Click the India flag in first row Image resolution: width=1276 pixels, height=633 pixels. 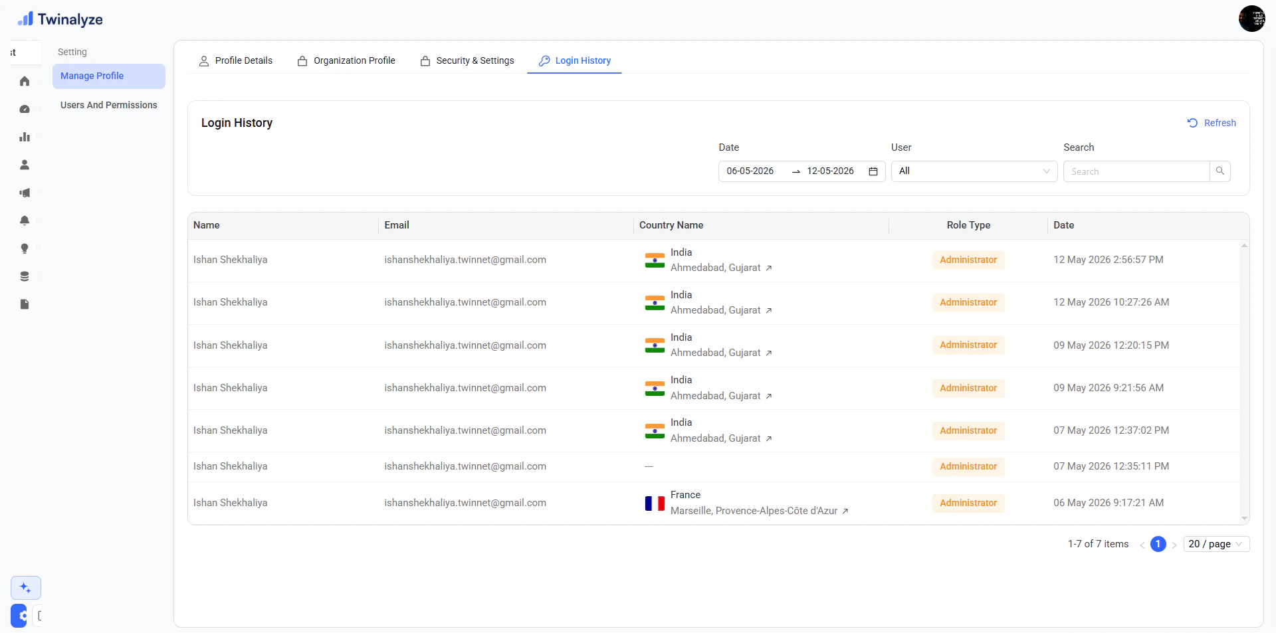coord(655,260)
